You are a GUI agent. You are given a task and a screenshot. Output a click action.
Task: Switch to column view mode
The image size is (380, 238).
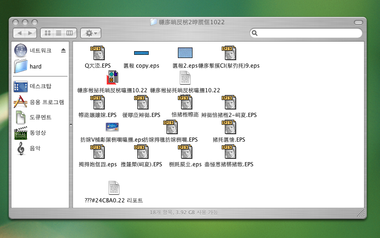coord(70,33)
